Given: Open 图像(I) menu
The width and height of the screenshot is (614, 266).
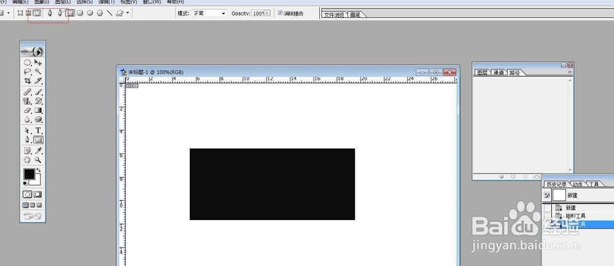Looking at the screenshot, I should pyautogui.click(x=42, y=2).
